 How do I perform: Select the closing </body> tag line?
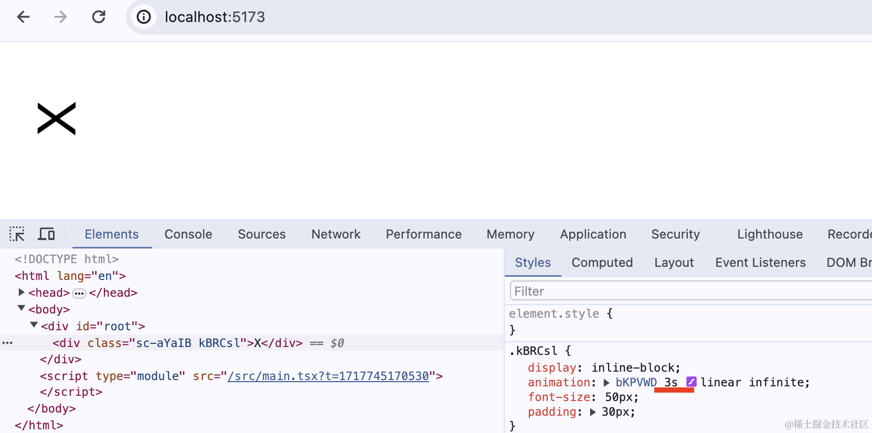coord(51,408)
